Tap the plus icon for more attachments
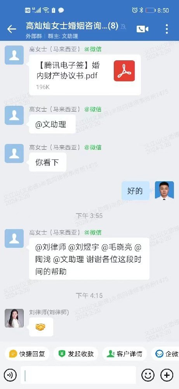Image resolution: width=179 pixels, height=389 pixels. (x=167, y=375)
